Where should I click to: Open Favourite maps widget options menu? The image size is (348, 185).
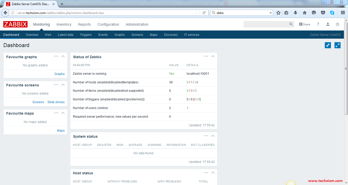[x=56, y=113]
